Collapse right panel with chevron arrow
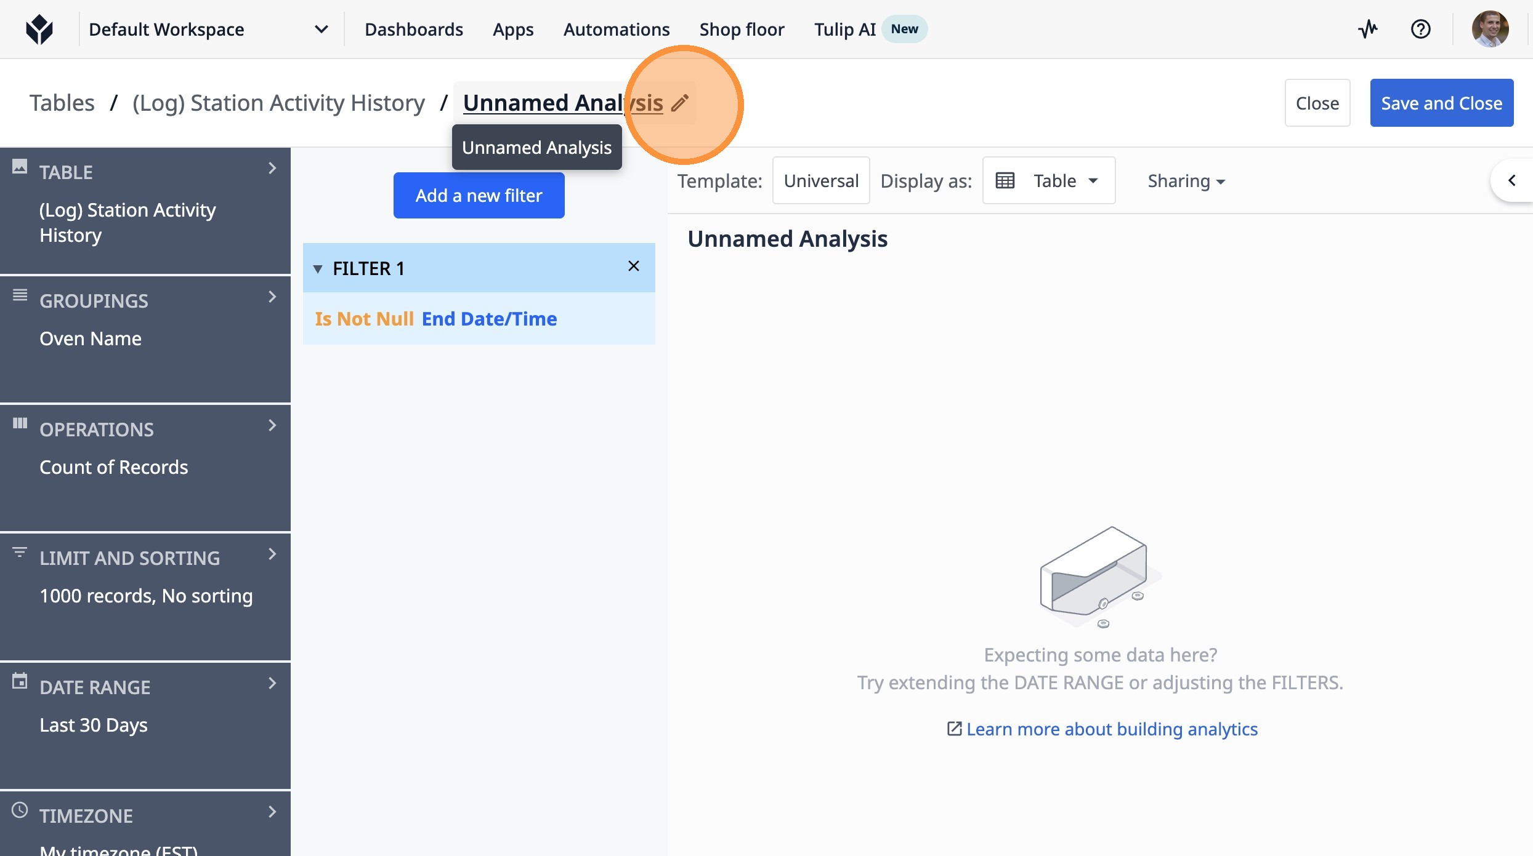This screenshot has width=1533, height=856. 1511,180
